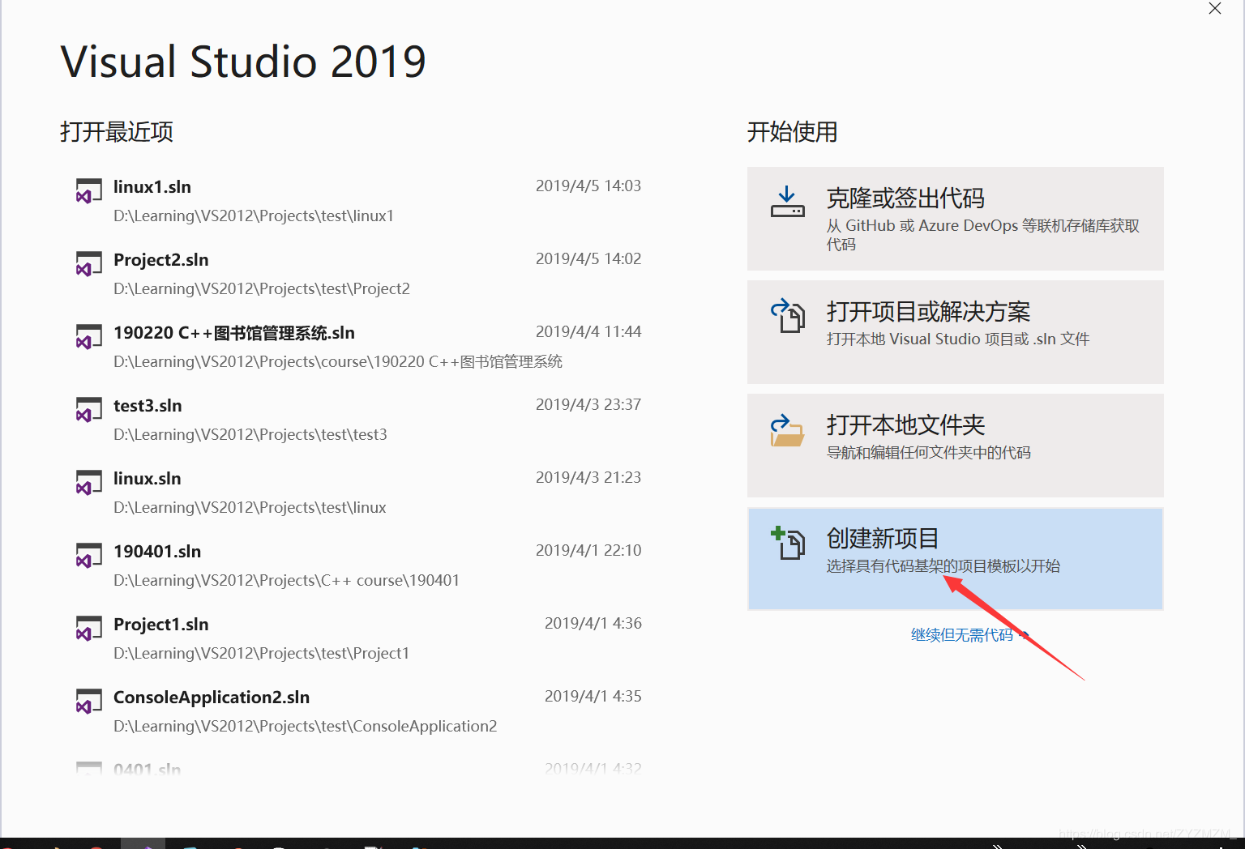Click path ending in C++ course\190401

[287, 581]
